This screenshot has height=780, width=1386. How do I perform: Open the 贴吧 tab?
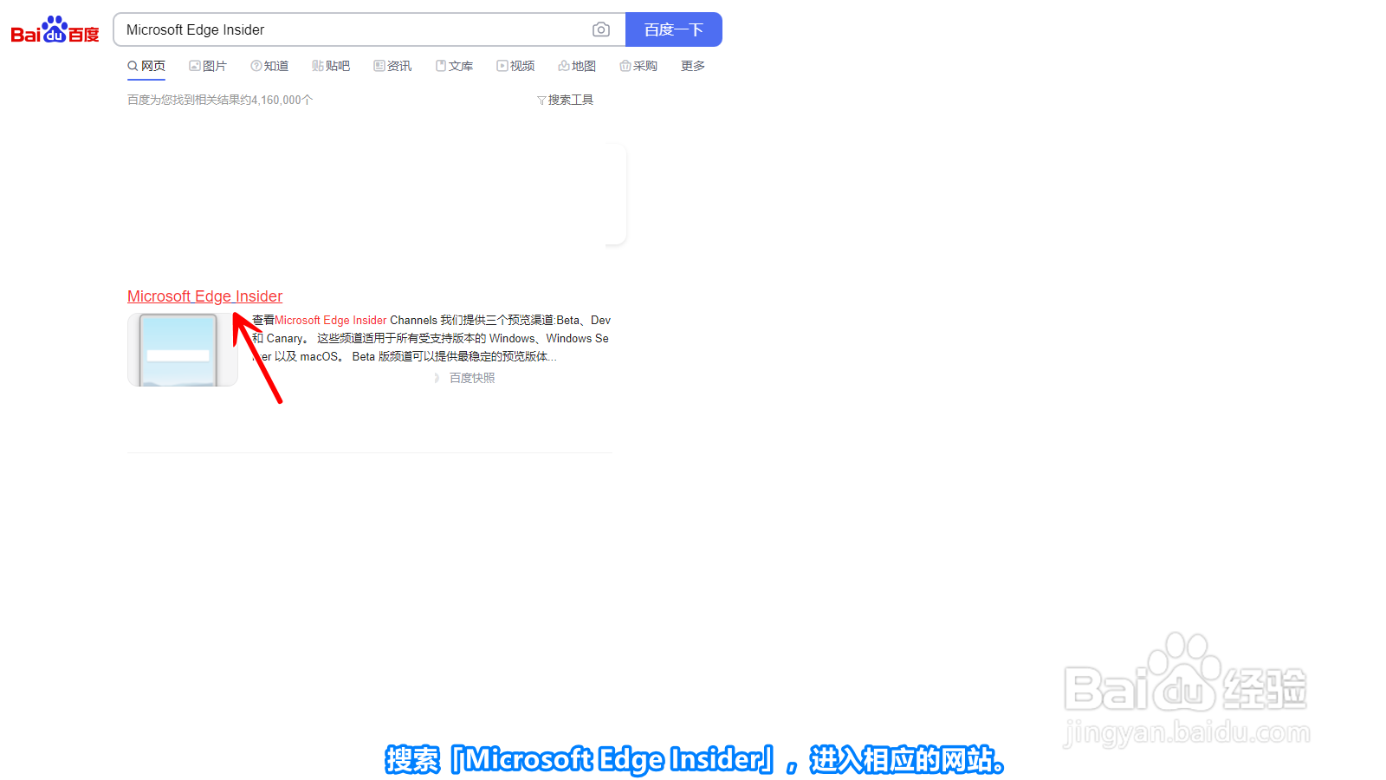(x=331, y=66)
